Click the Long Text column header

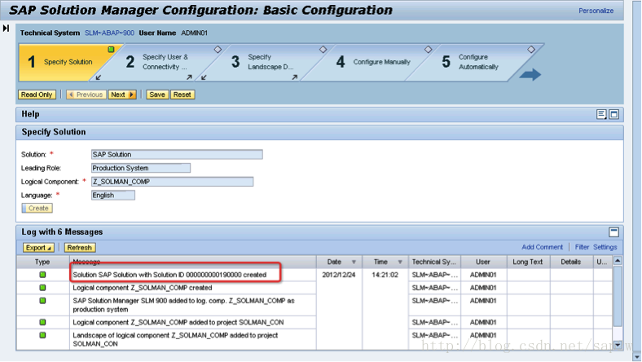[x=528, y=262]
